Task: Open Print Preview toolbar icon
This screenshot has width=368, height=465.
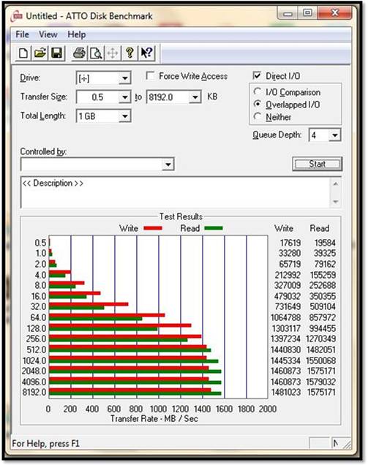Action: pyautogui.click(x=96, y=53)
